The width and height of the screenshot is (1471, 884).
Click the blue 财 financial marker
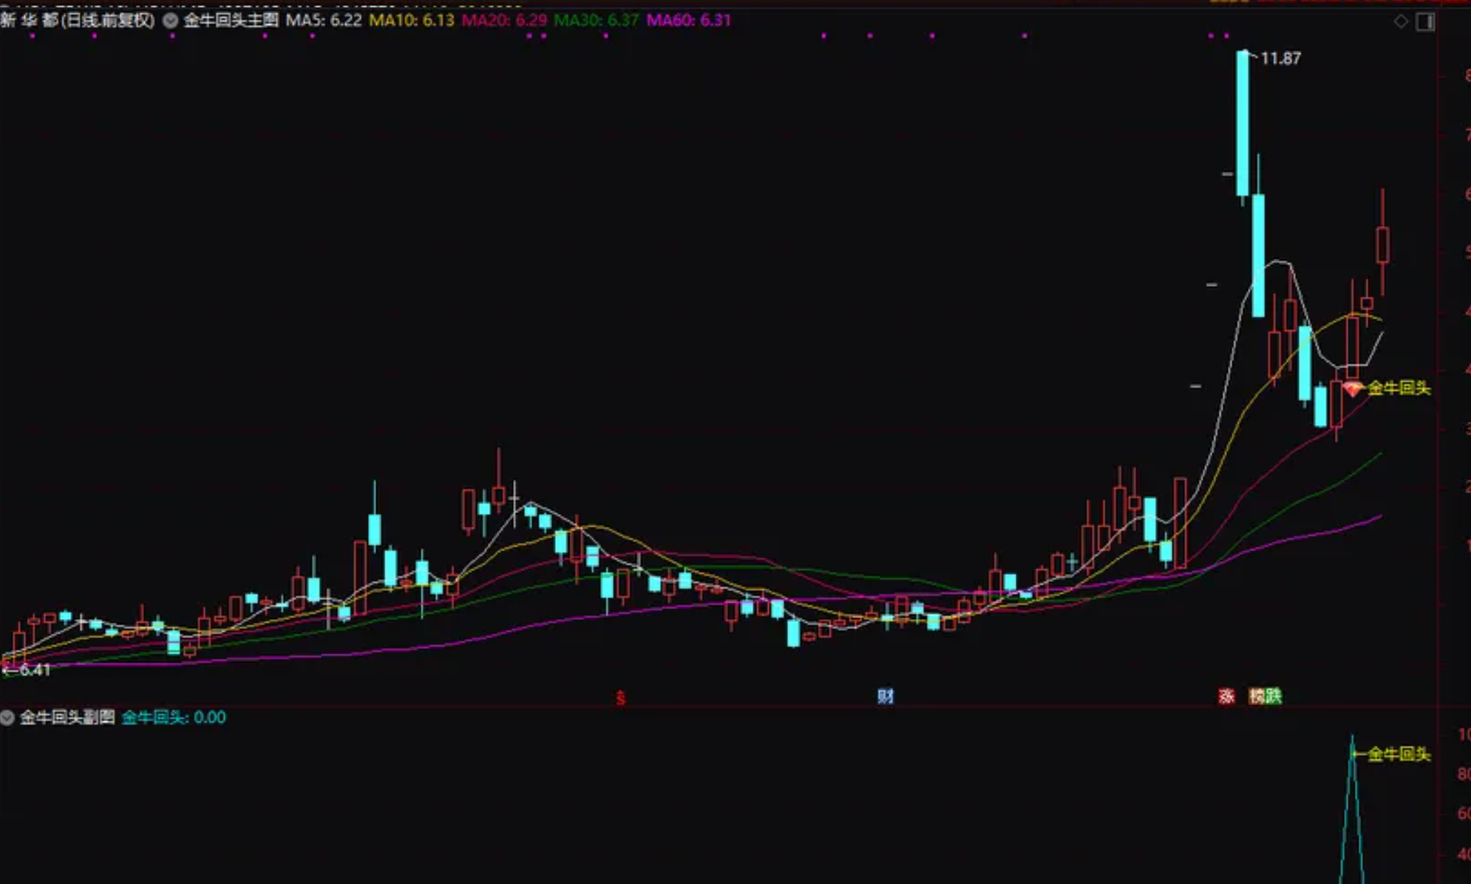(x=885, y=696)
